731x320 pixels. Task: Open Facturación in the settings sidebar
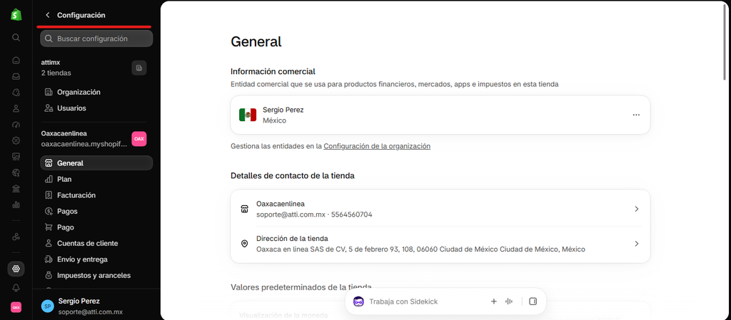point(96,195)
